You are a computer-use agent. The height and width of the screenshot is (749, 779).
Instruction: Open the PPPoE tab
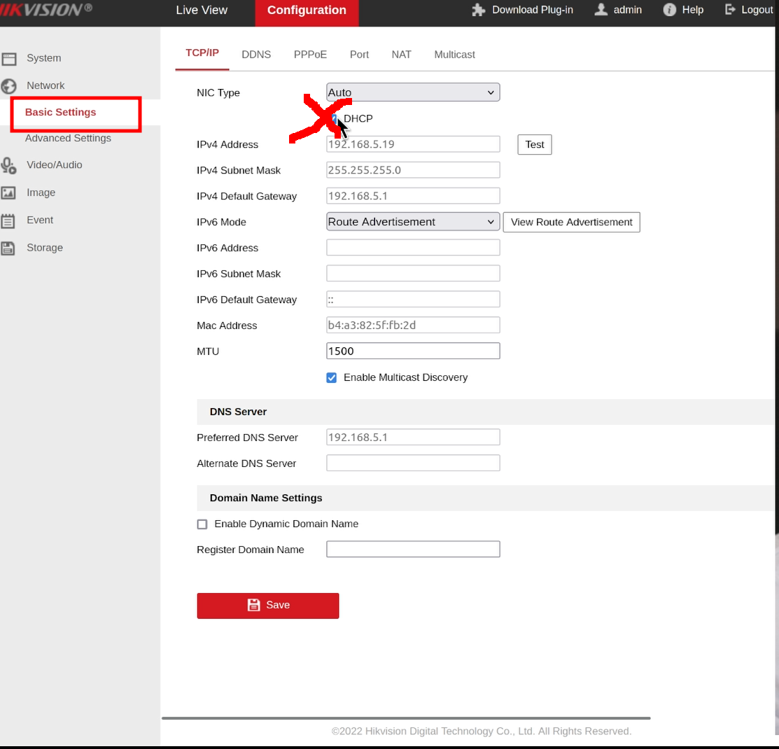click(311, 55)
